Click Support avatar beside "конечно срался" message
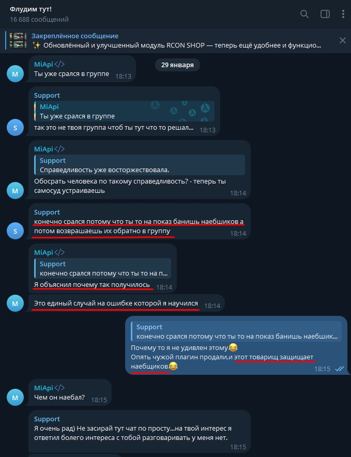This screenshot has height=457, width=351. (15, 231)
